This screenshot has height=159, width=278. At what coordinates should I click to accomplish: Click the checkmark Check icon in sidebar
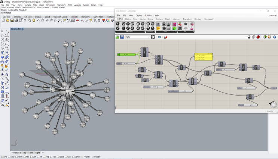click(7, 100)
